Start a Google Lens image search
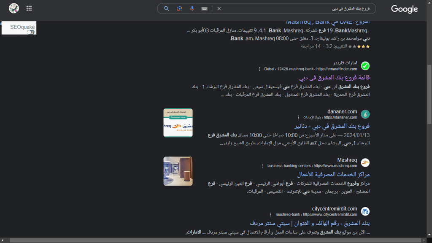This screenshot has width=432, height=243. pos(179,8)
